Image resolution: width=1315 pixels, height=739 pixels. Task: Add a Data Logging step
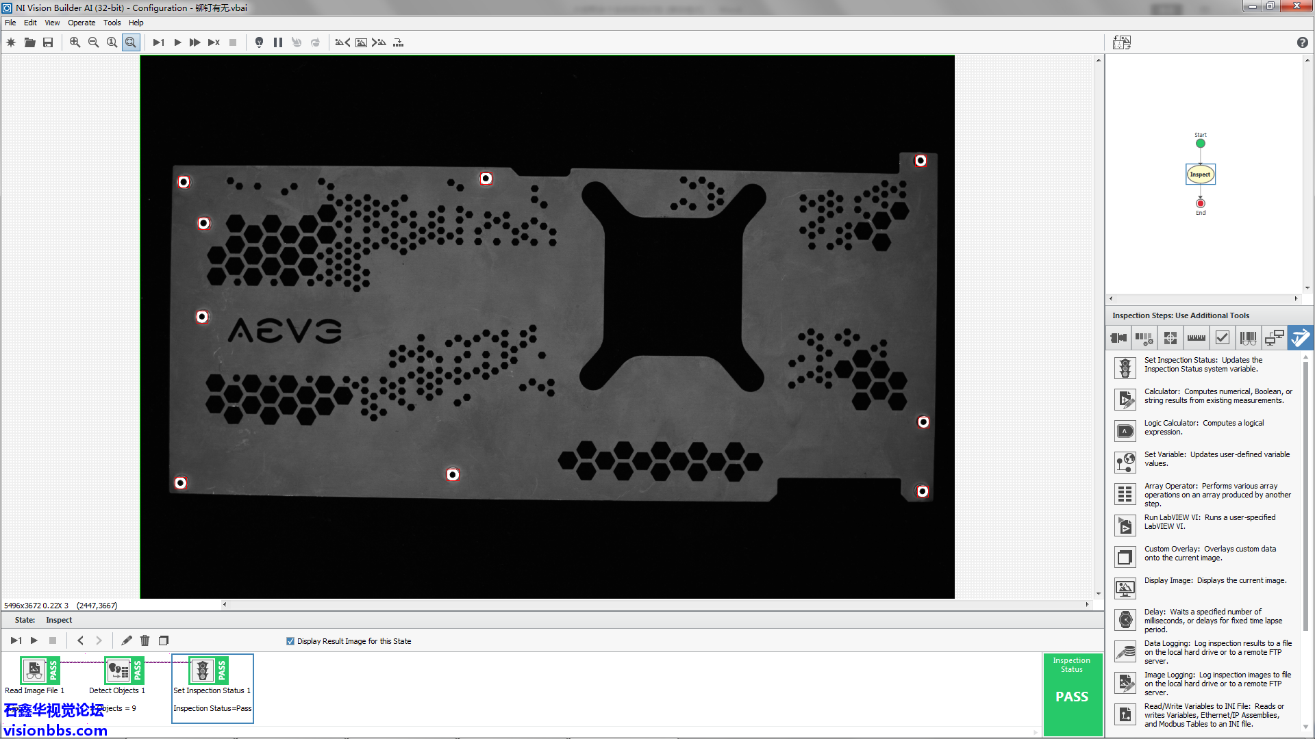click(1203, 651)
